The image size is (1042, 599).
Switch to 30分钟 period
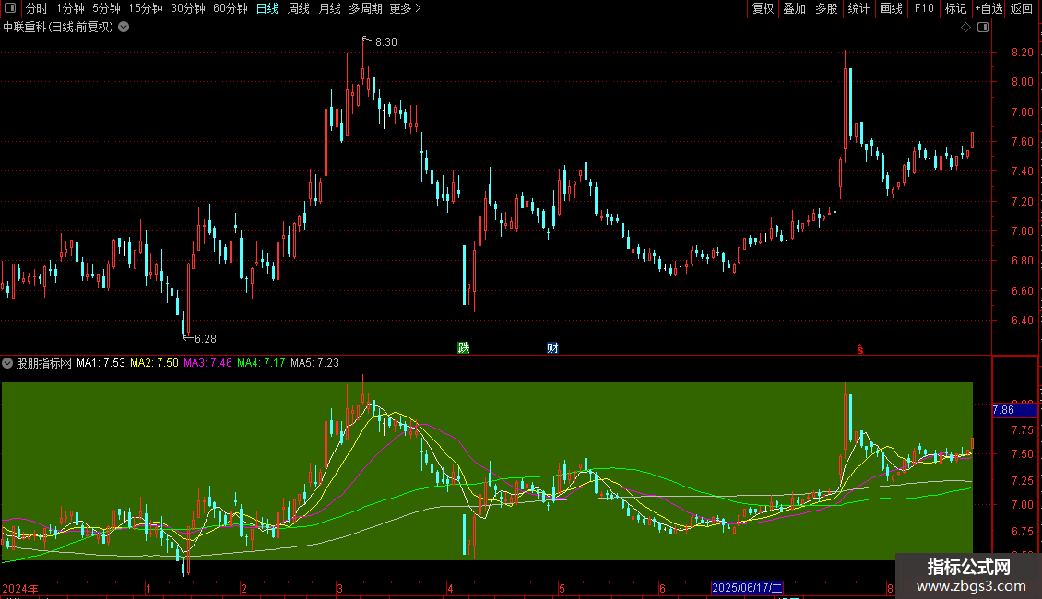pyautogui.click(x=188, y=8)
